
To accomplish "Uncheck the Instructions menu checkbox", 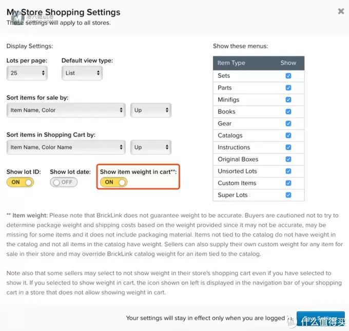I will coord(288,147).
